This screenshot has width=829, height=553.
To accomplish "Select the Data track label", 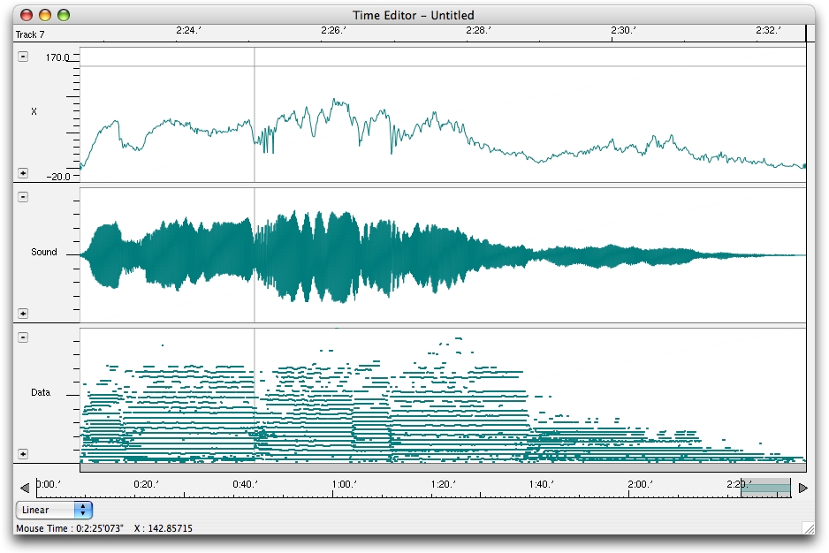I will click(41, 393).
